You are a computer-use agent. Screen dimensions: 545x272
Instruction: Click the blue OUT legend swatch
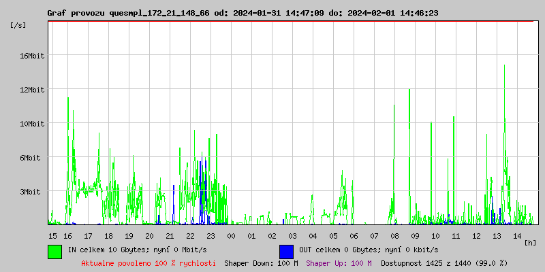[x=286, y=251]
